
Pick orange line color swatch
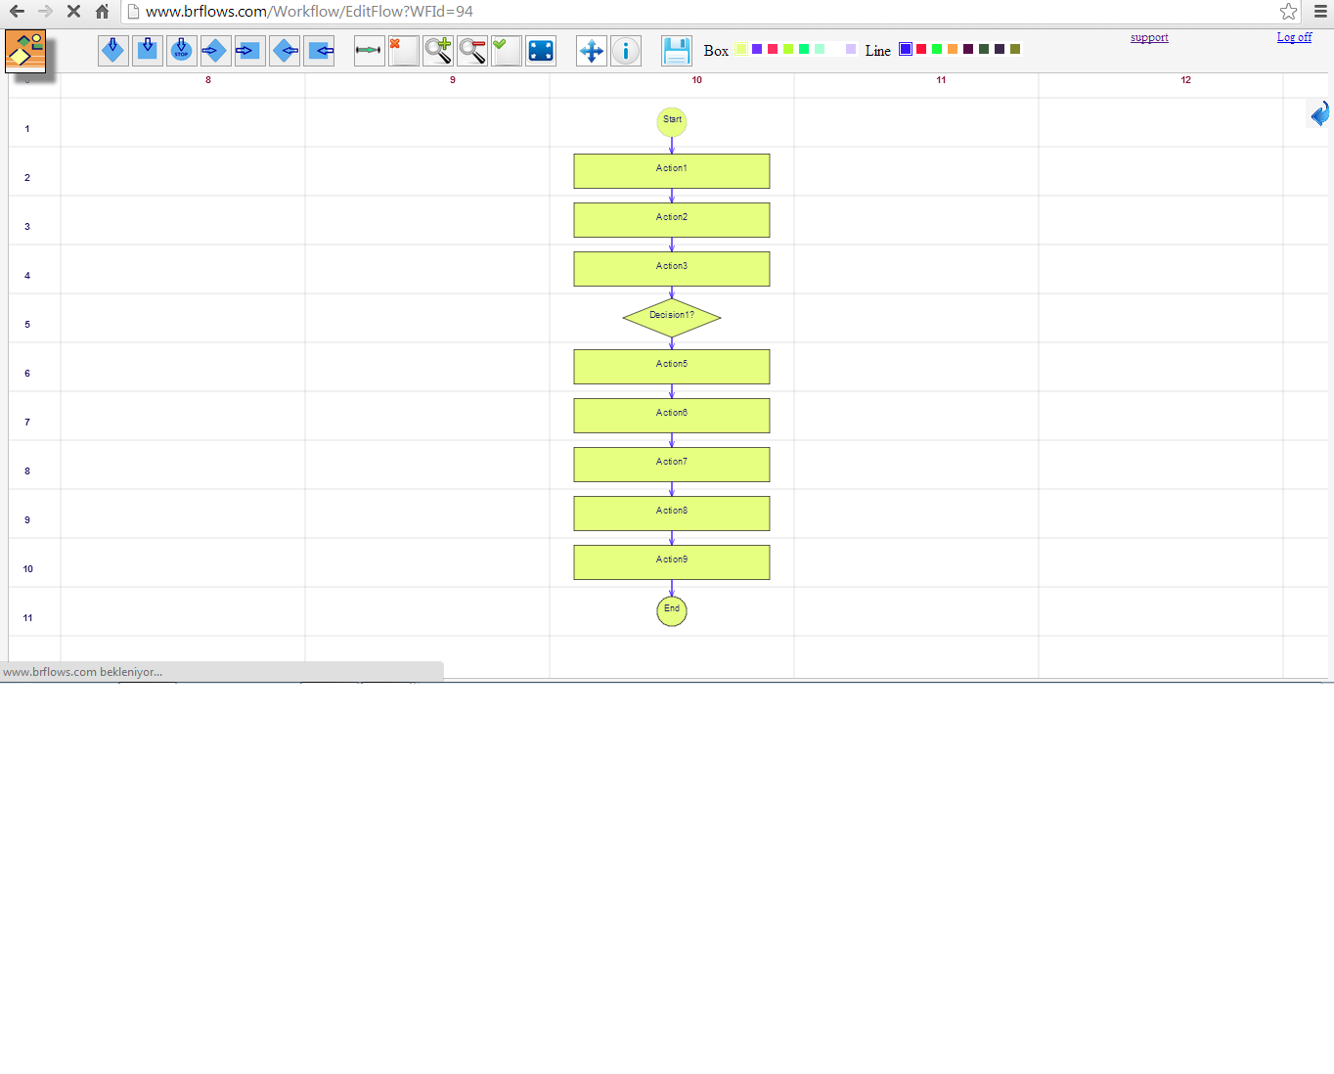(x=953, y=49)
